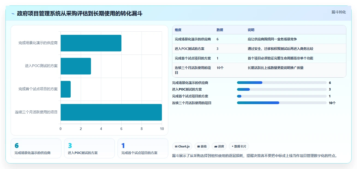
Task: Open the stat card showing 1 完成首个试点项目的方案
Action: click(143, 148)
